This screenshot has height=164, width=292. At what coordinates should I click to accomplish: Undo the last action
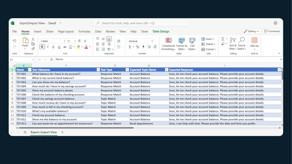tap(14, 41)
